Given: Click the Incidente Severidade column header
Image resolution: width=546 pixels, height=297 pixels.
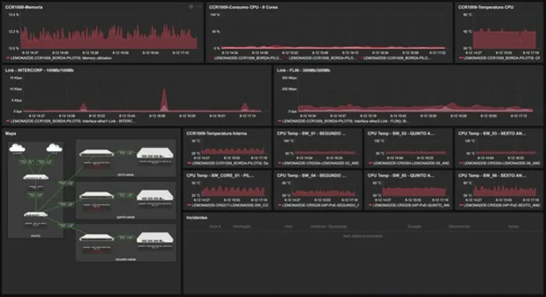Looking at the screenshot, I should (x=328, y=227).
